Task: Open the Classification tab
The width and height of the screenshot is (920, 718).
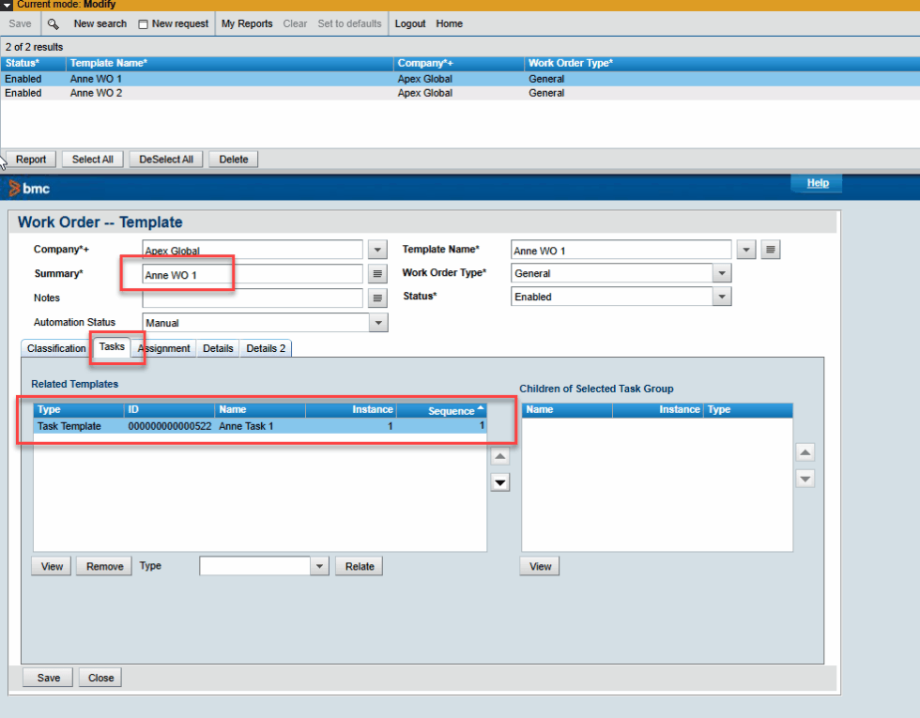Action: point(54,348)
